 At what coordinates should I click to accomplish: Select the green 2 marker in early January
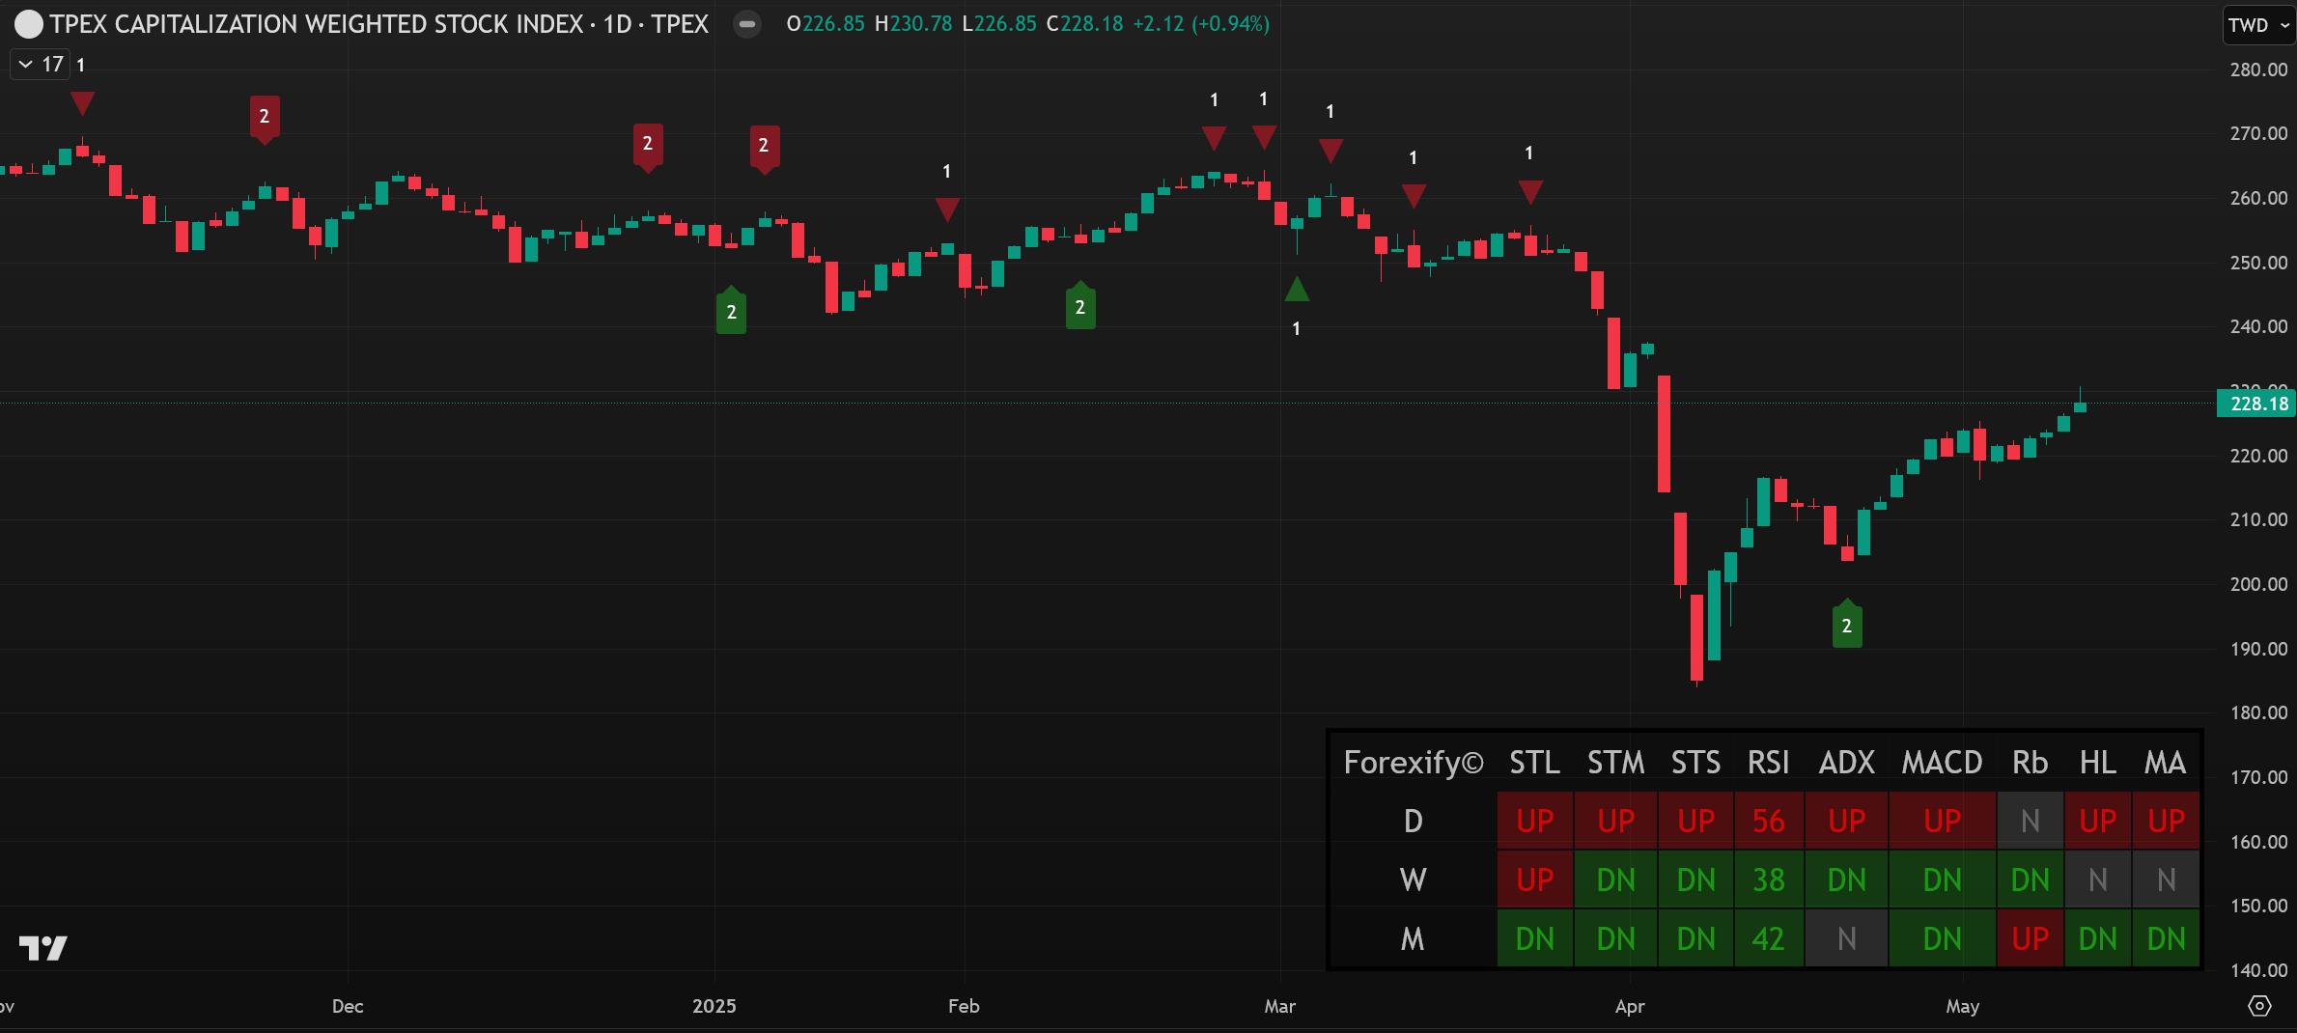click(x=731, y=311)
